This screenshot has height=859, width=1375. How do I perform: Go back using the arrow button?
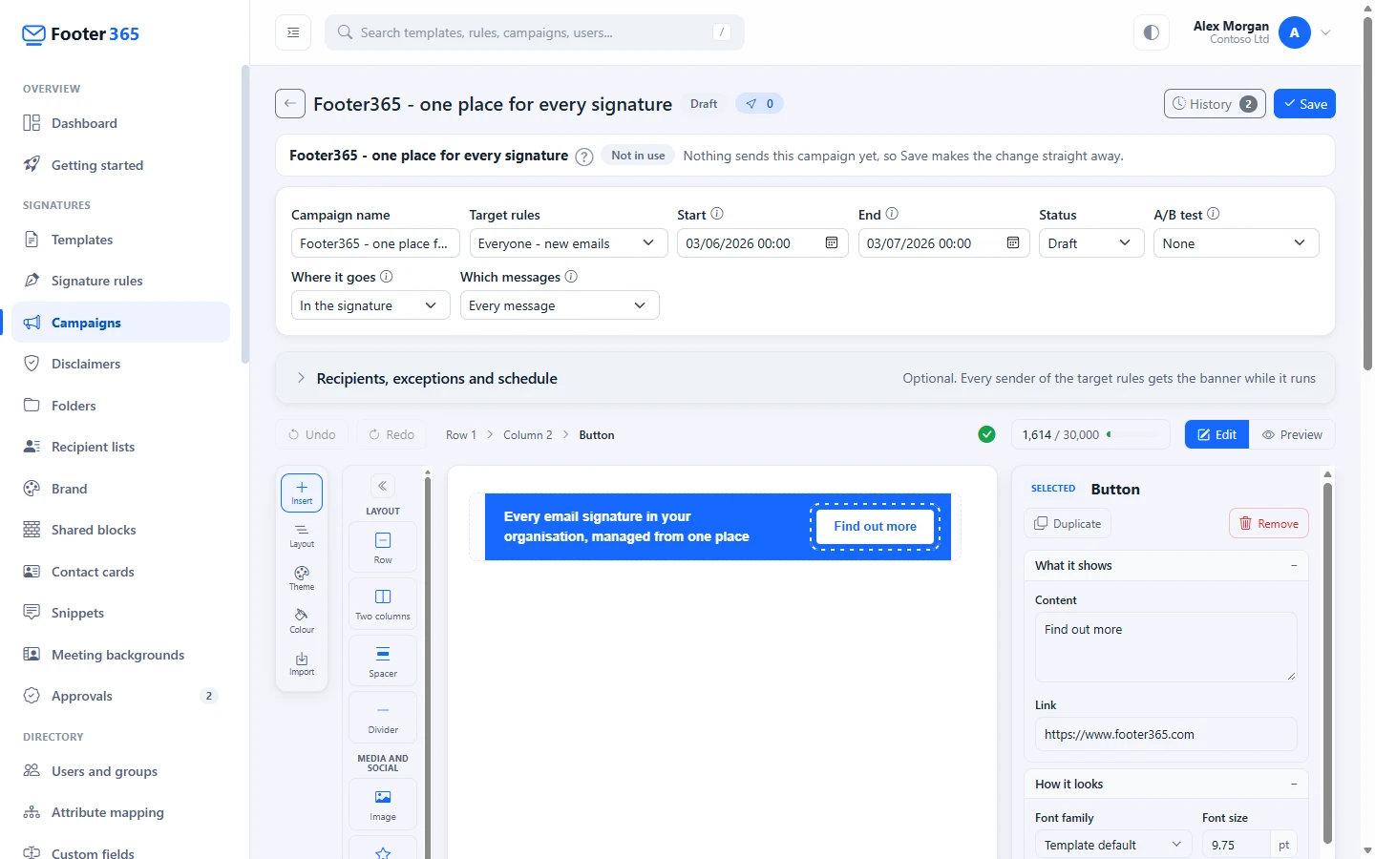pos(290,104)
